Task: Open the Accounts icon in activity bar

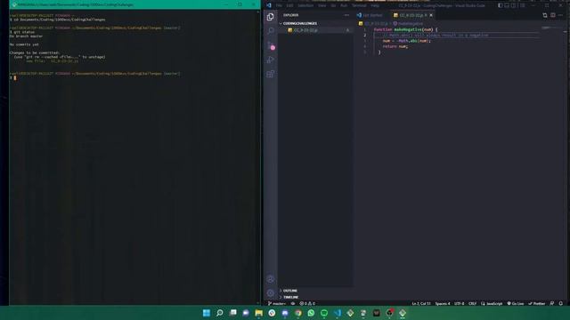Action: click(271, 279)
